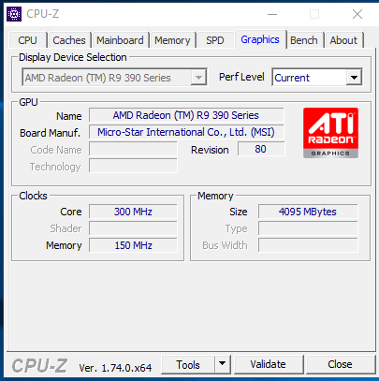Switch to the Caches tab
The width and height of the screenshot is (379, 381).
[x=69, y=40]
